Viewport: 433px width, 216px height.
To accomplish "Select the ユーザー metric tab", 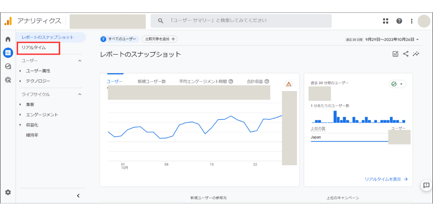I will (x=114, y=81).
